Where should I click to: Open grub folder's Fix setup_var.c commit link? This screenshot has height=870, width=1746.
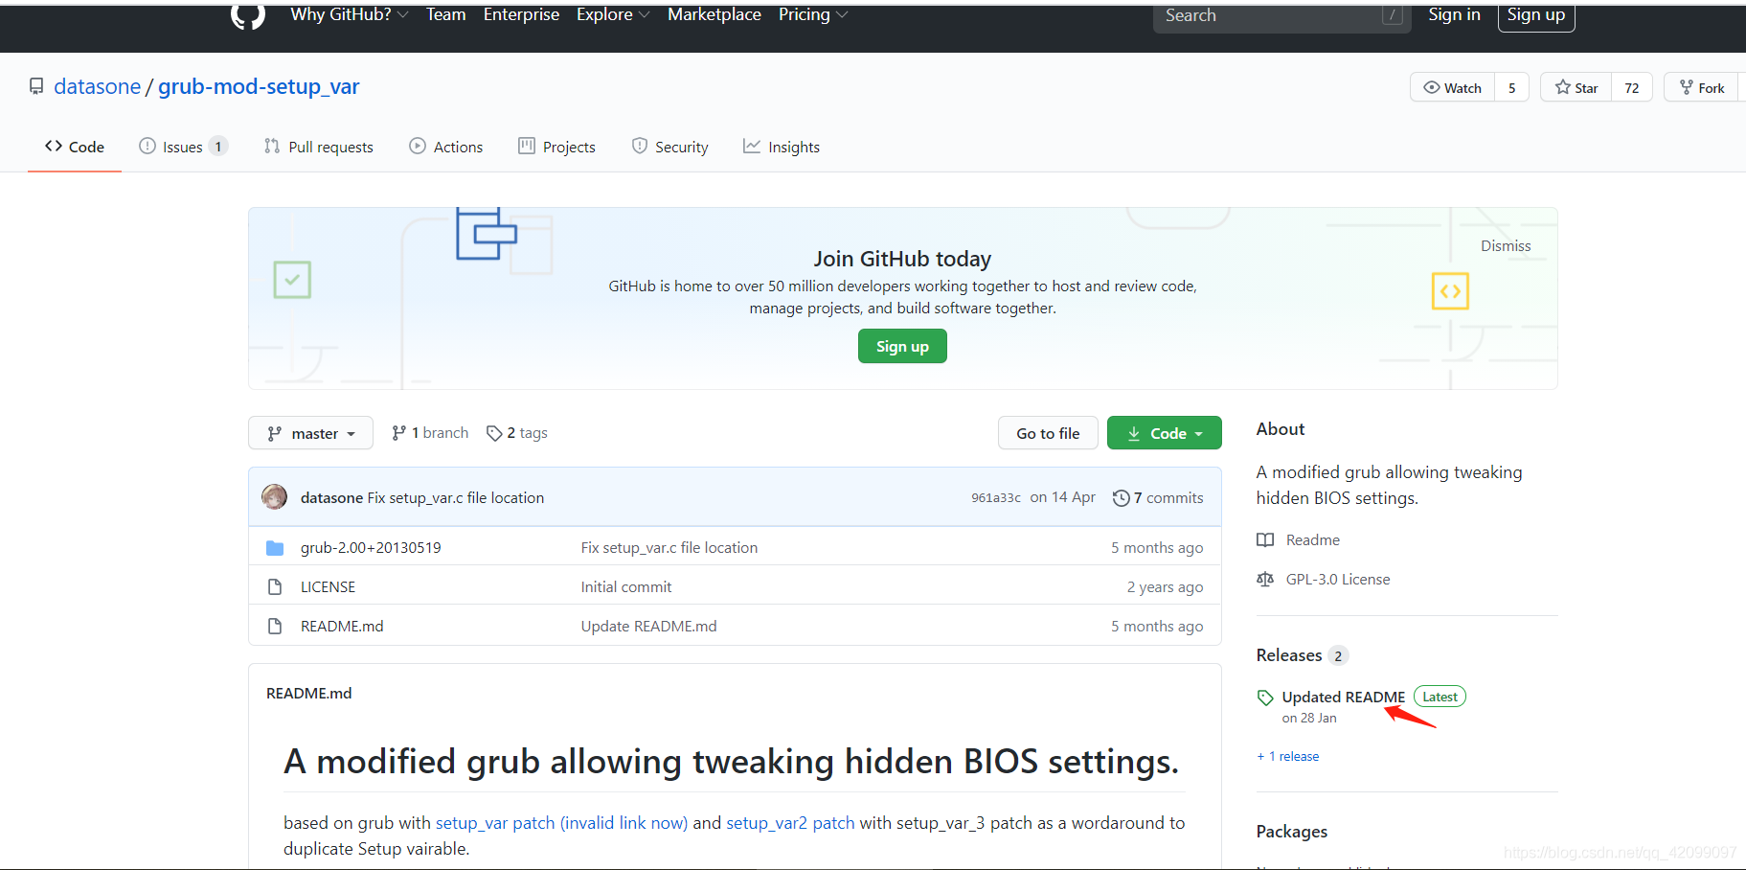pyautogui.click(x=669, y=547)
